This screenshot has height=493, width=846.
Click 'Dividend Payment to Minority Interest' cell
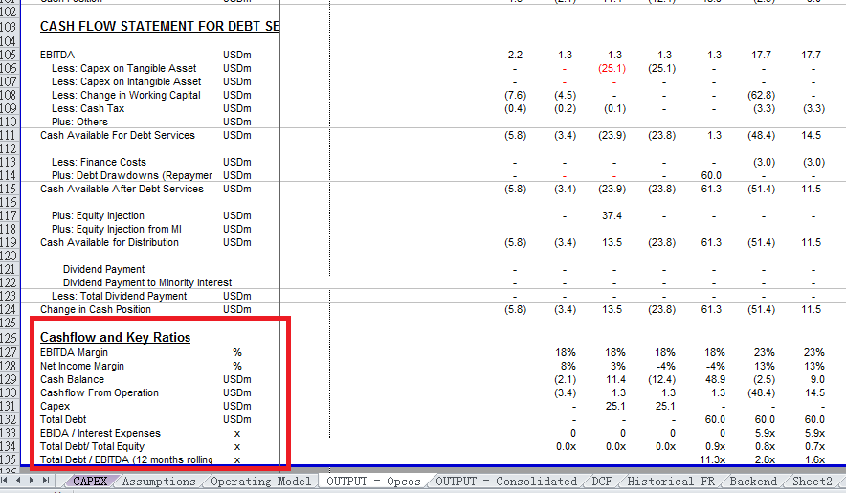tap(147, 282)
